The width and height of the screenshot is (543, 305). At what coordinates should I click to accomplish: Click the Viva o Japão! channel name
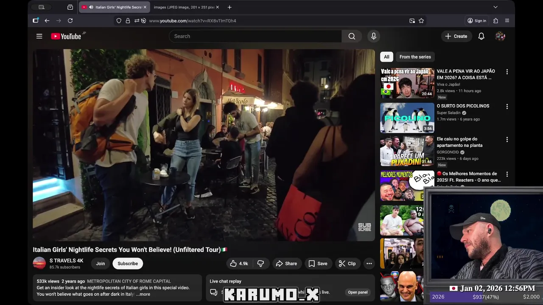[448, 85]
